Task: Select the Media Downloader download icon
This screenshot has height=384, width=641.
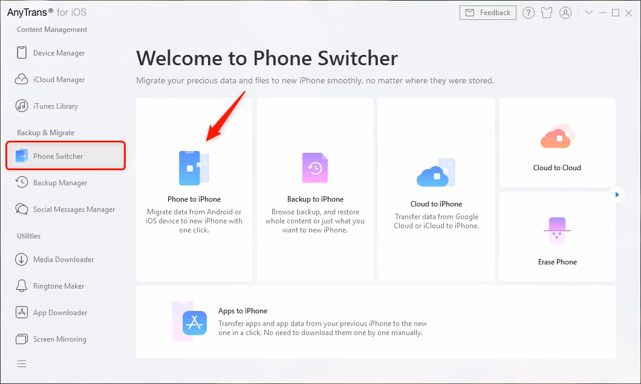Action: 20,259
